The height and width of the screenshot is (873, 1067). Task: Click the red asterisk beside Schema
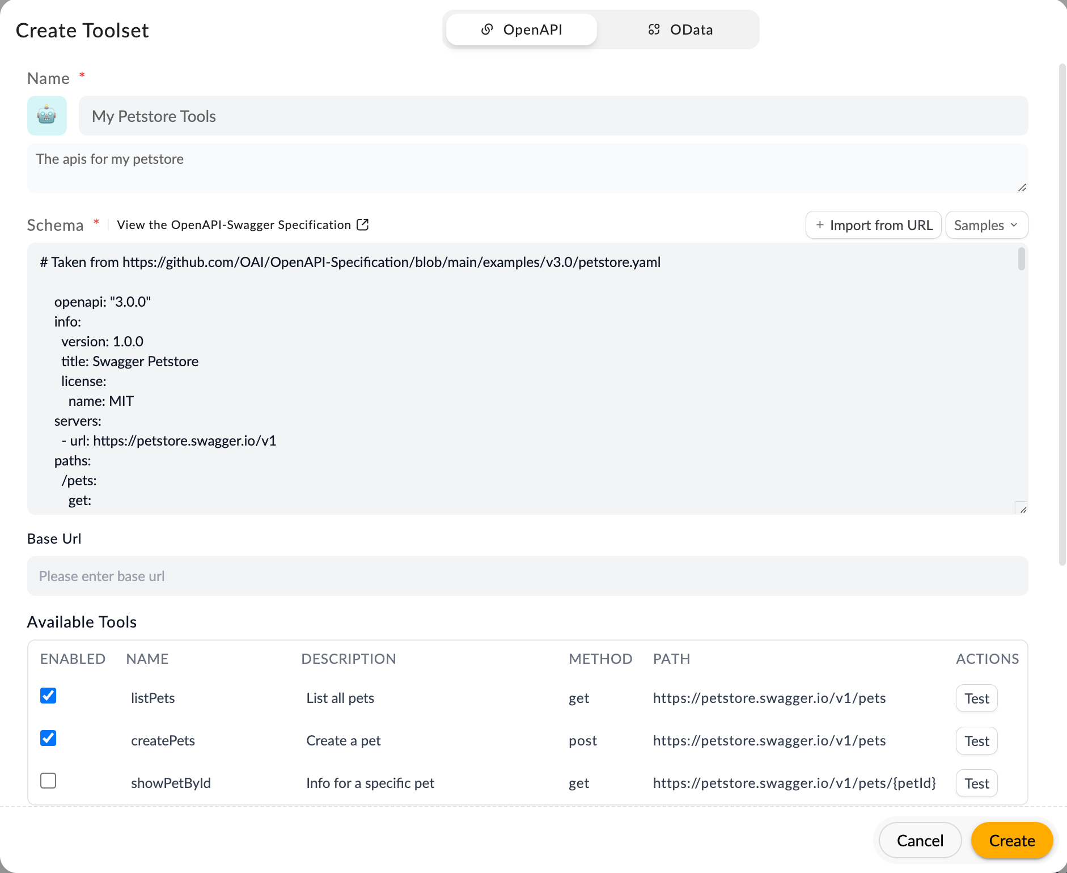(96, 222)
